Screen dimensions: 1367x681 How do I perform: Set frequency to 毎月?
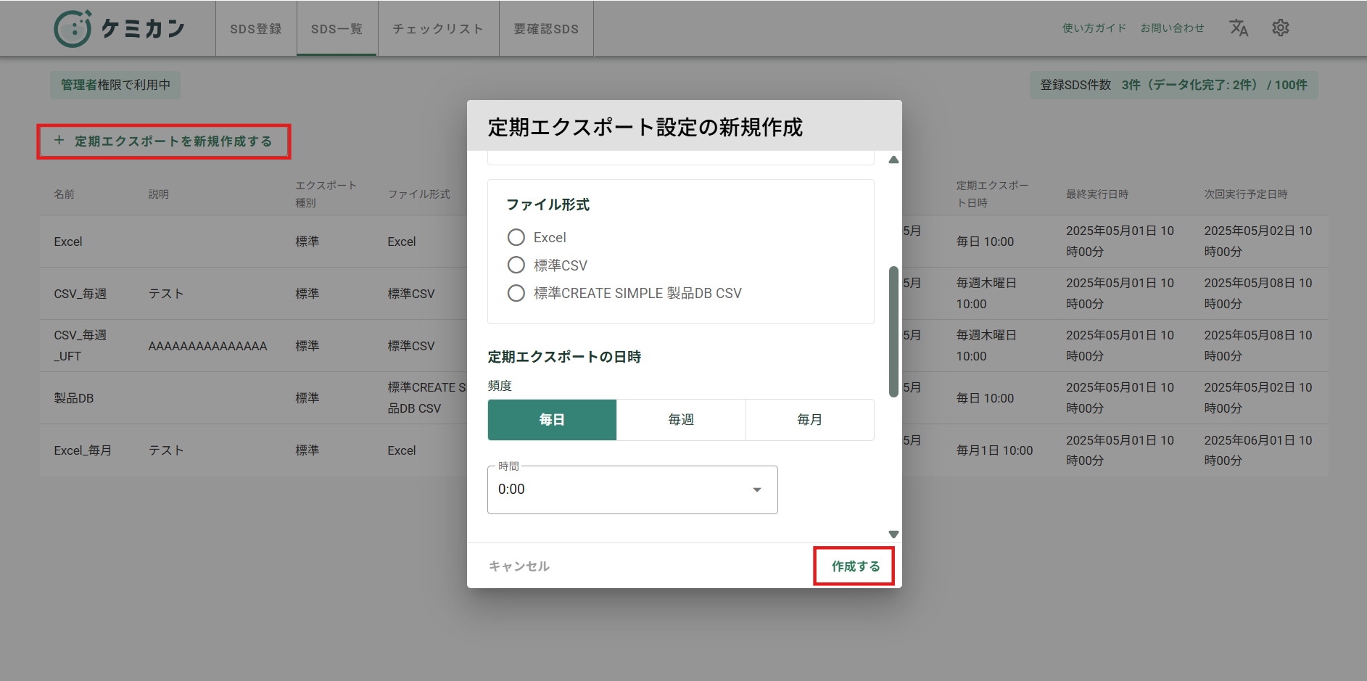(x=810, y=420)
